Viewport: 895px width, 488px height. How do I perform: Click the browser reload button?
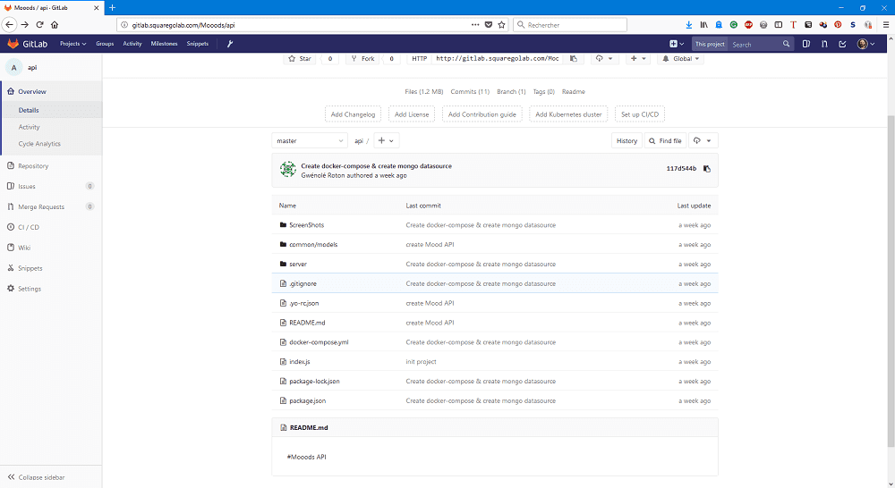40,24
